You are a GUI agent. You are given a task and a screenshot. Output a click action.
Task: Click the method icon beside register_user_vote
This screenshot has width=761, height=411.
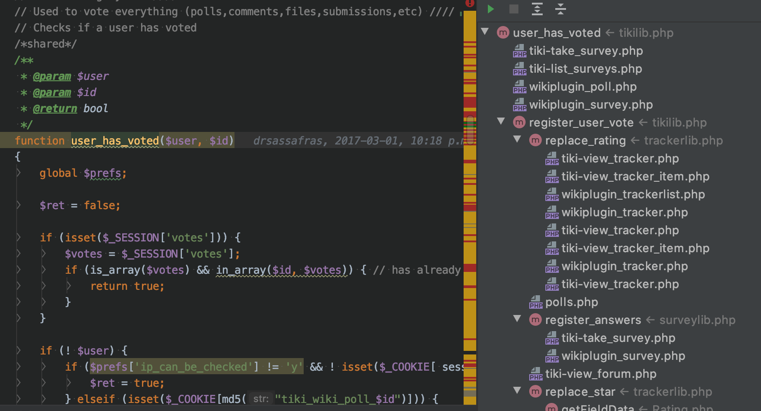[x=519, y=122]
